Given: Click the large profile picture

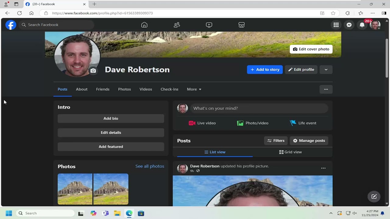Looking at the screenshot, I should pos(77,56).
